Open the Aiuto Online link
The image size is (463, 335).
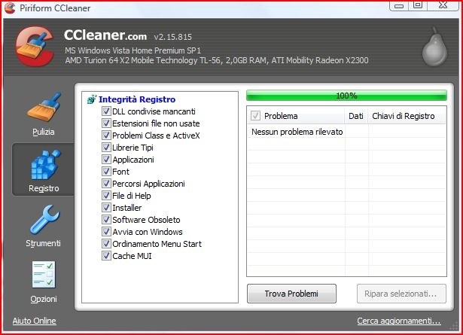point(34,321)
